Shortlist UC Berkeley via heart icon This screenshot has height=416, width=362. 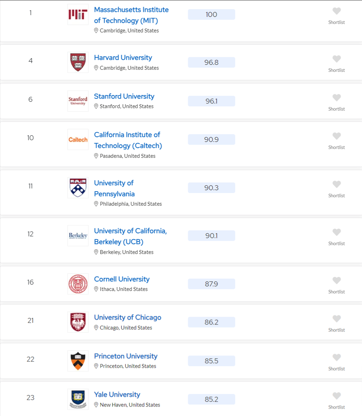point(337,232)
